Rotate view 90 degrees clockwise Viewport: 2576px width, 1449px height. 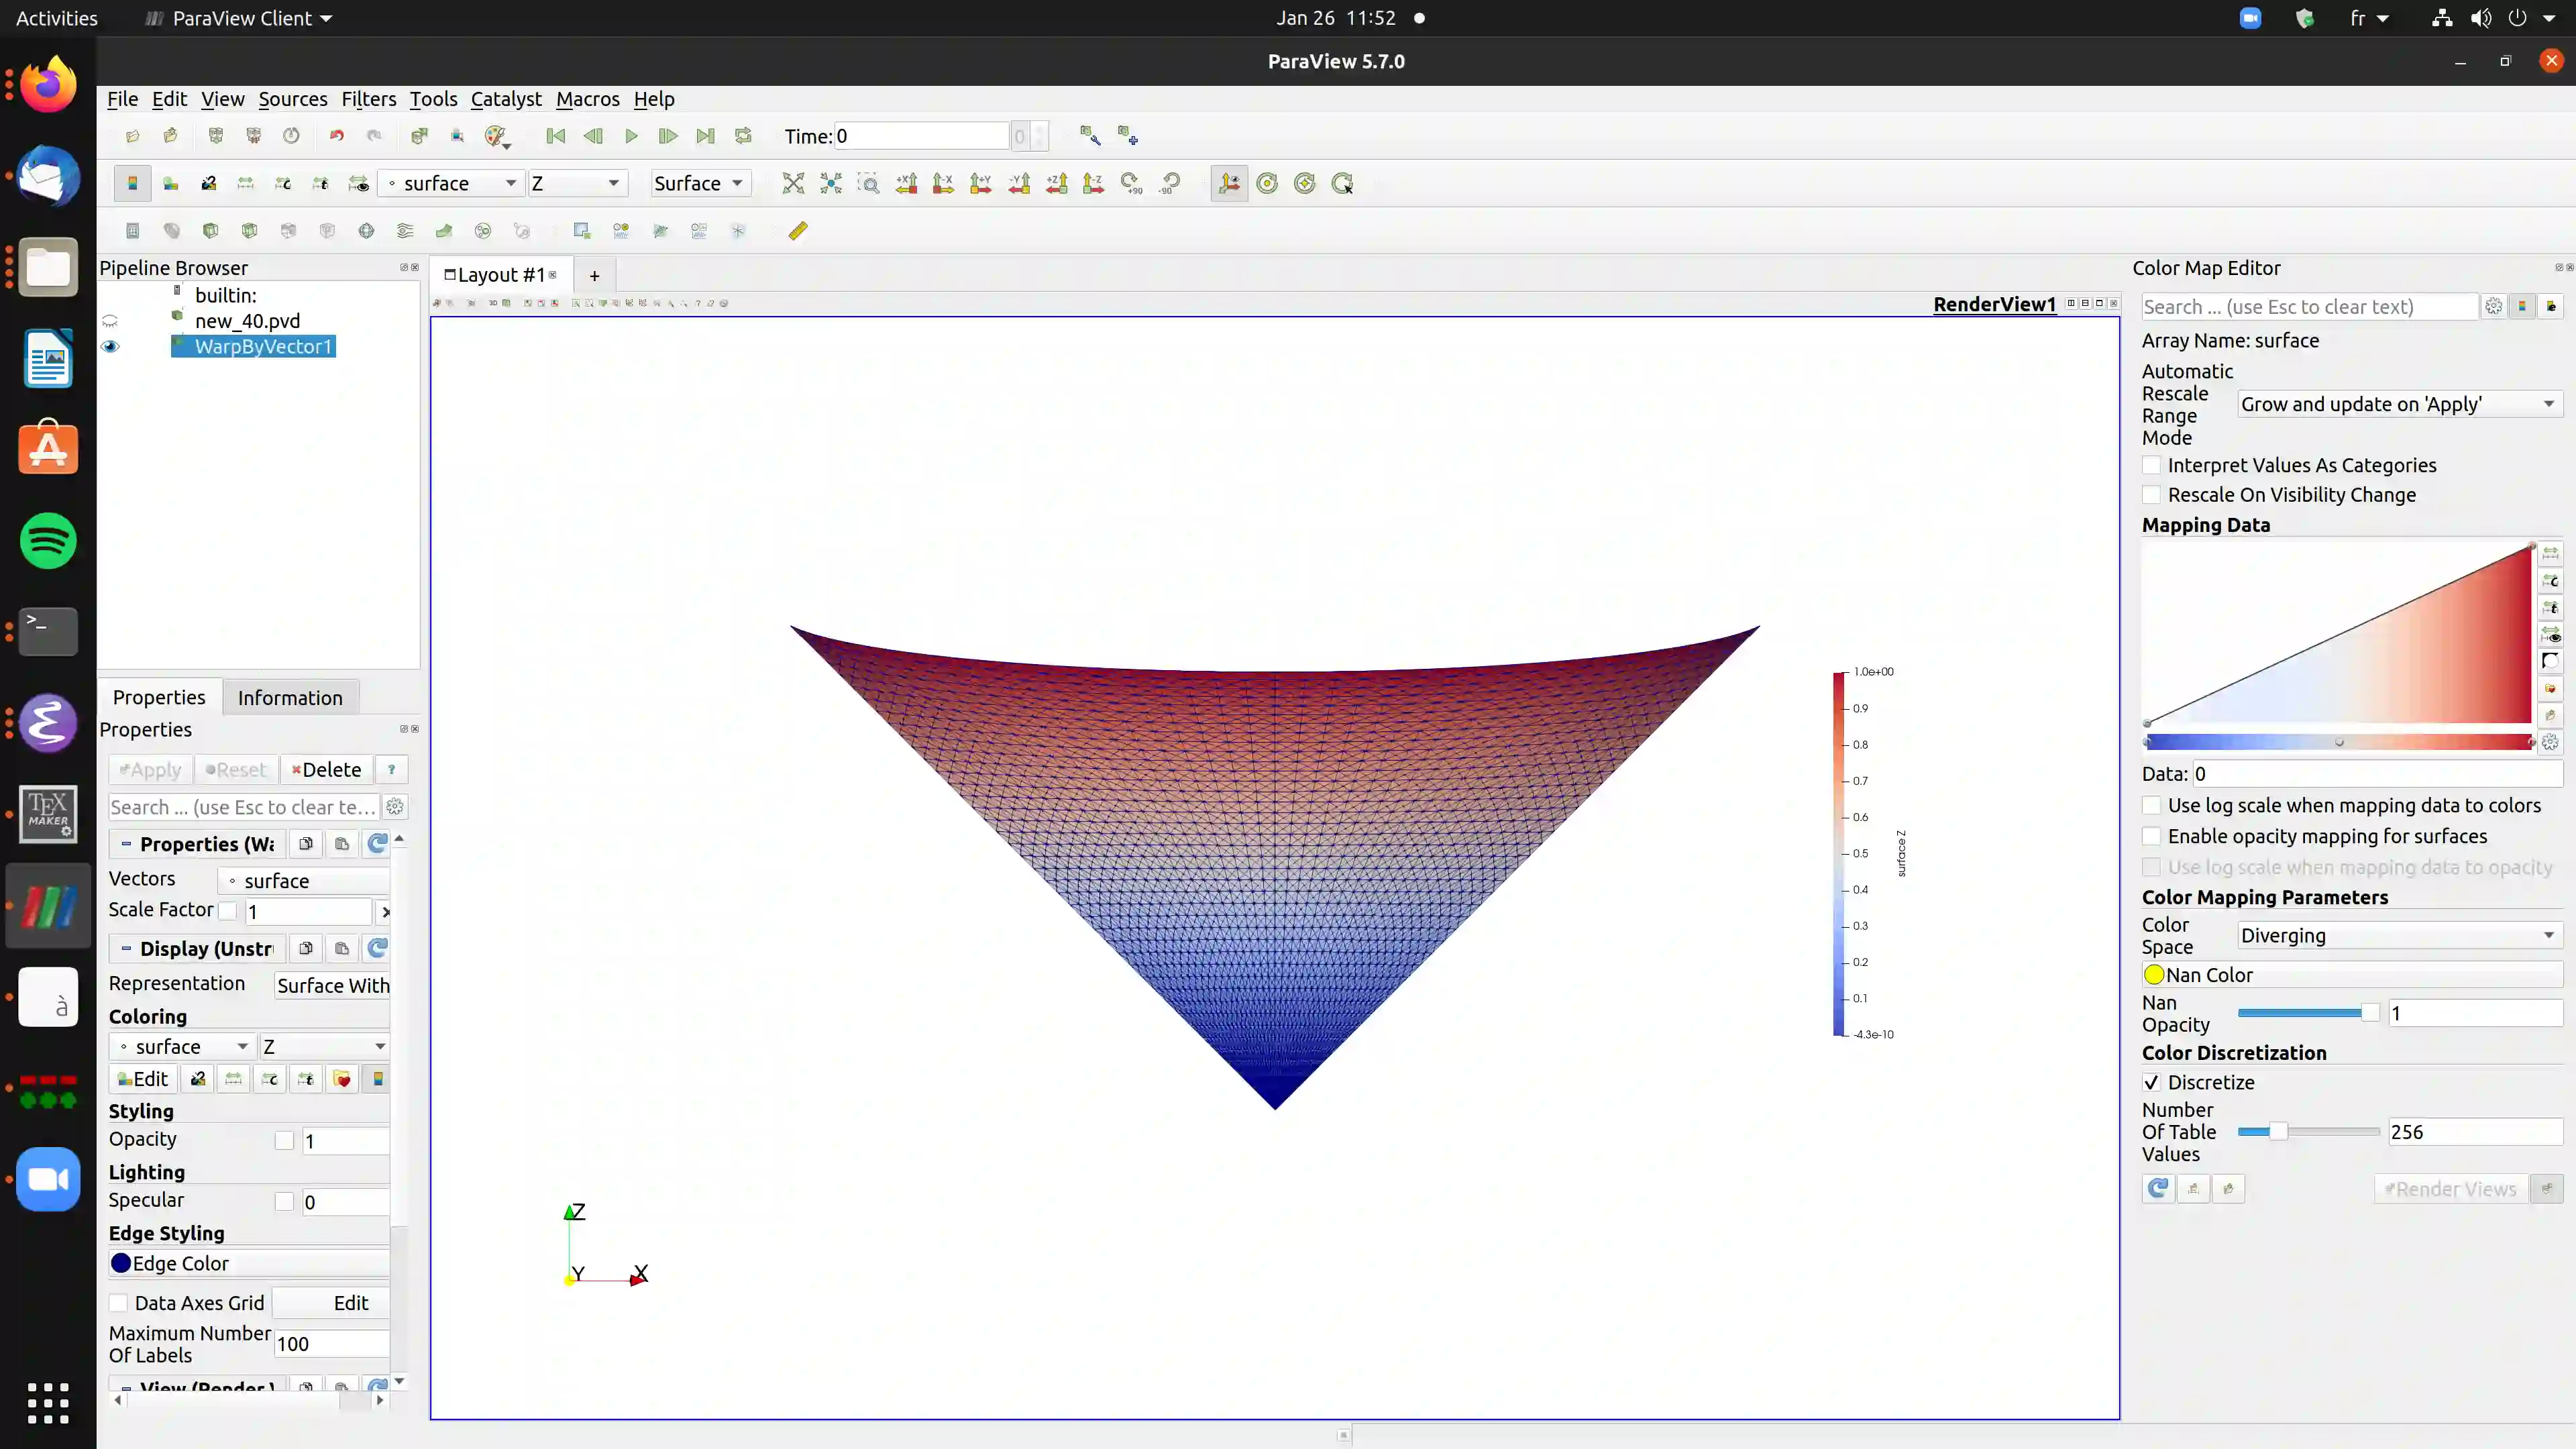tap(1131, 183)
